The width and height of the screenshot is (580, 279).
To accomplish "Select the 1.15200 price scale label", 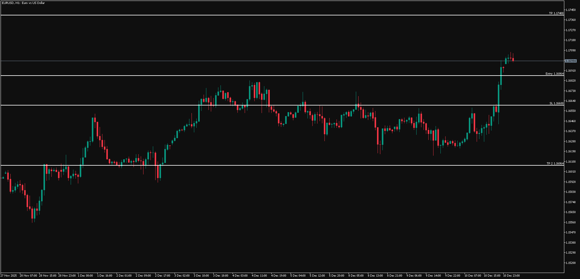I will (x=571, y=263).
